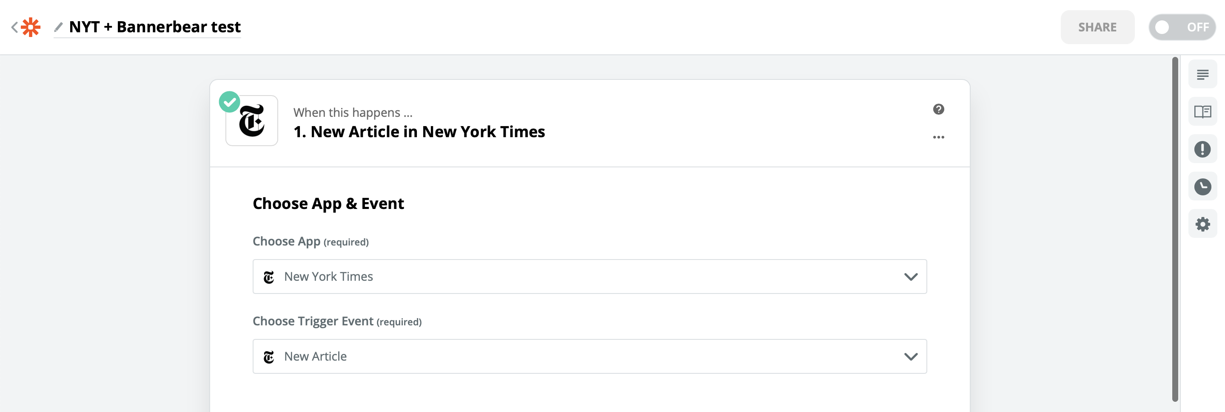Click the Zap title NYT + Bannerbear test

[154, 27]
